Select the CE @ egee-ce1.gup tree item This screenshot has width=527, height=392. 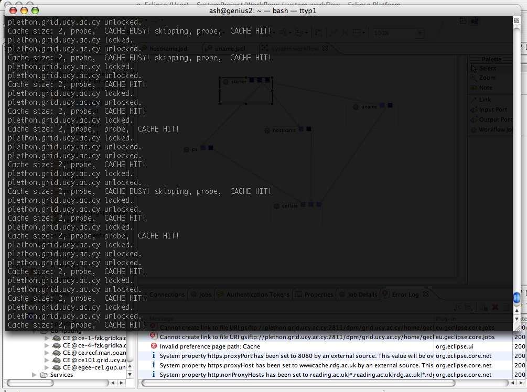94,367
